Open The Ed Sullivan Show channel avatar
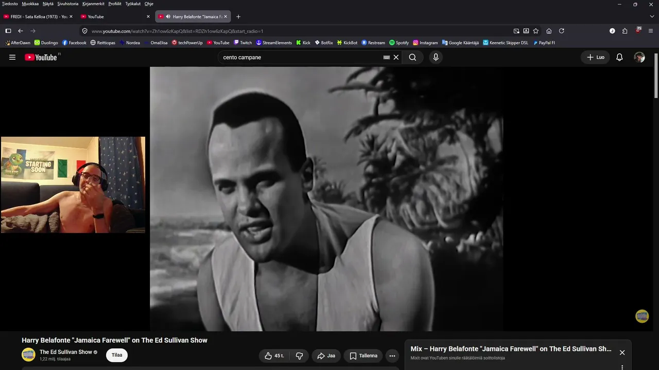659x370 pixels. click(28, 355)
